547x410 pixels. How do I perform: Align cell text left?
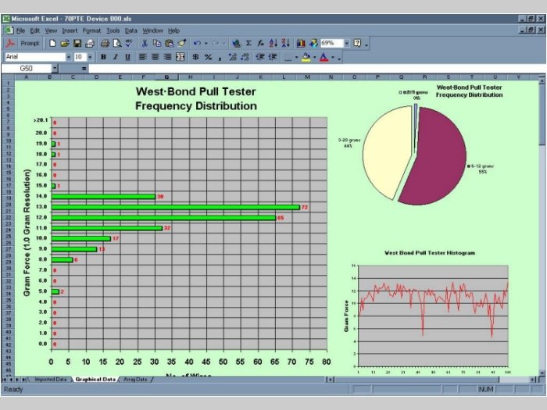(142, 57)
